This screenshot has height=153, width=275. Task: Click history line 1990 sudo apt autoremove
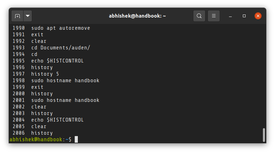(51, 28)
